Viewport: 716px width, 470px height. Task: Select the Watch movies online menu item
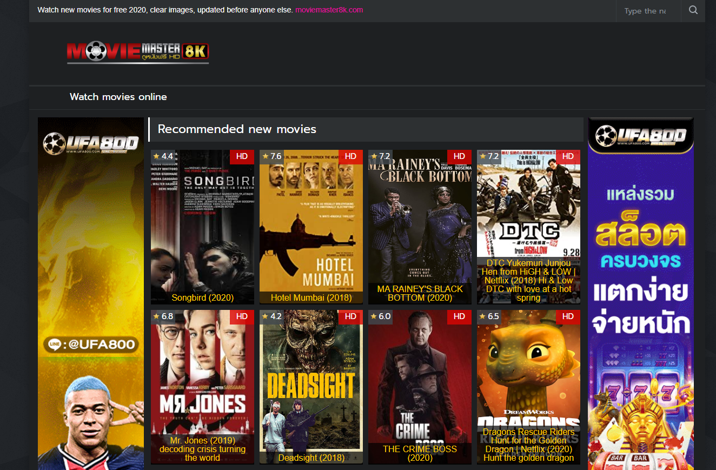click(x=118, y=97)
